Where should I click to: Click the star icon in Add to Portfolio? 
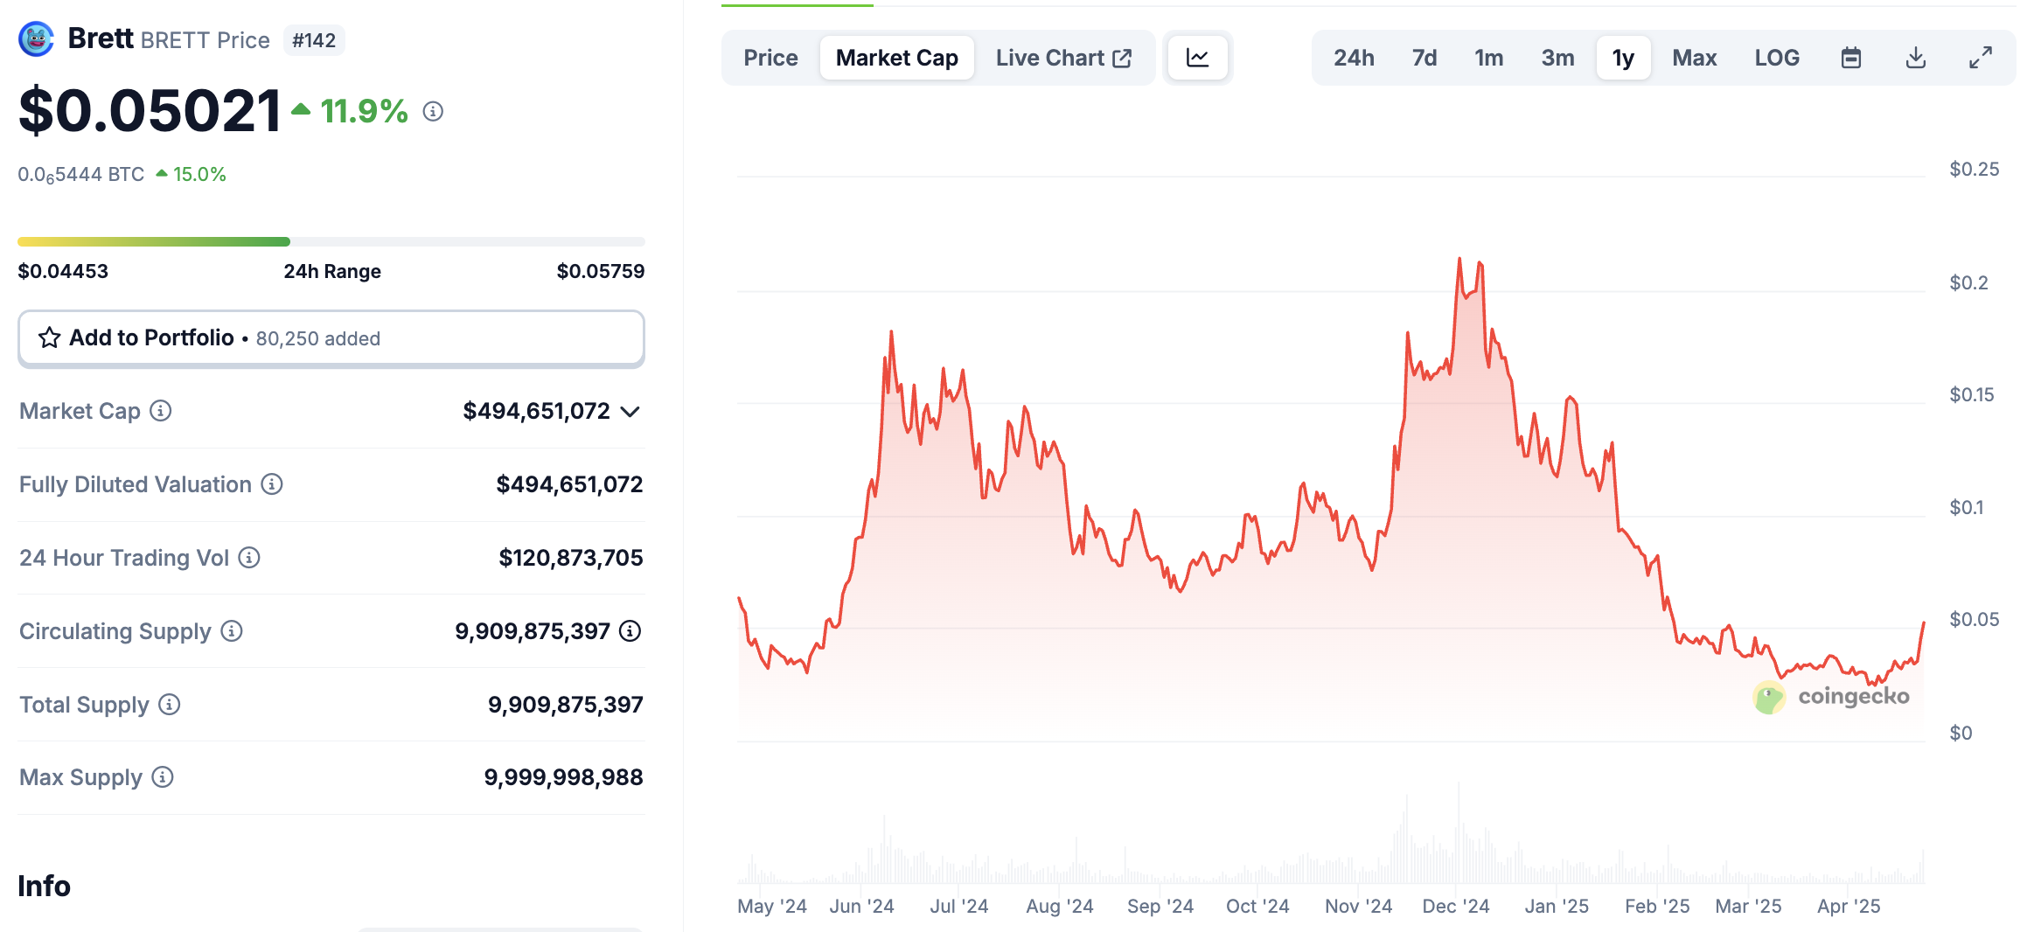point(50,337)
